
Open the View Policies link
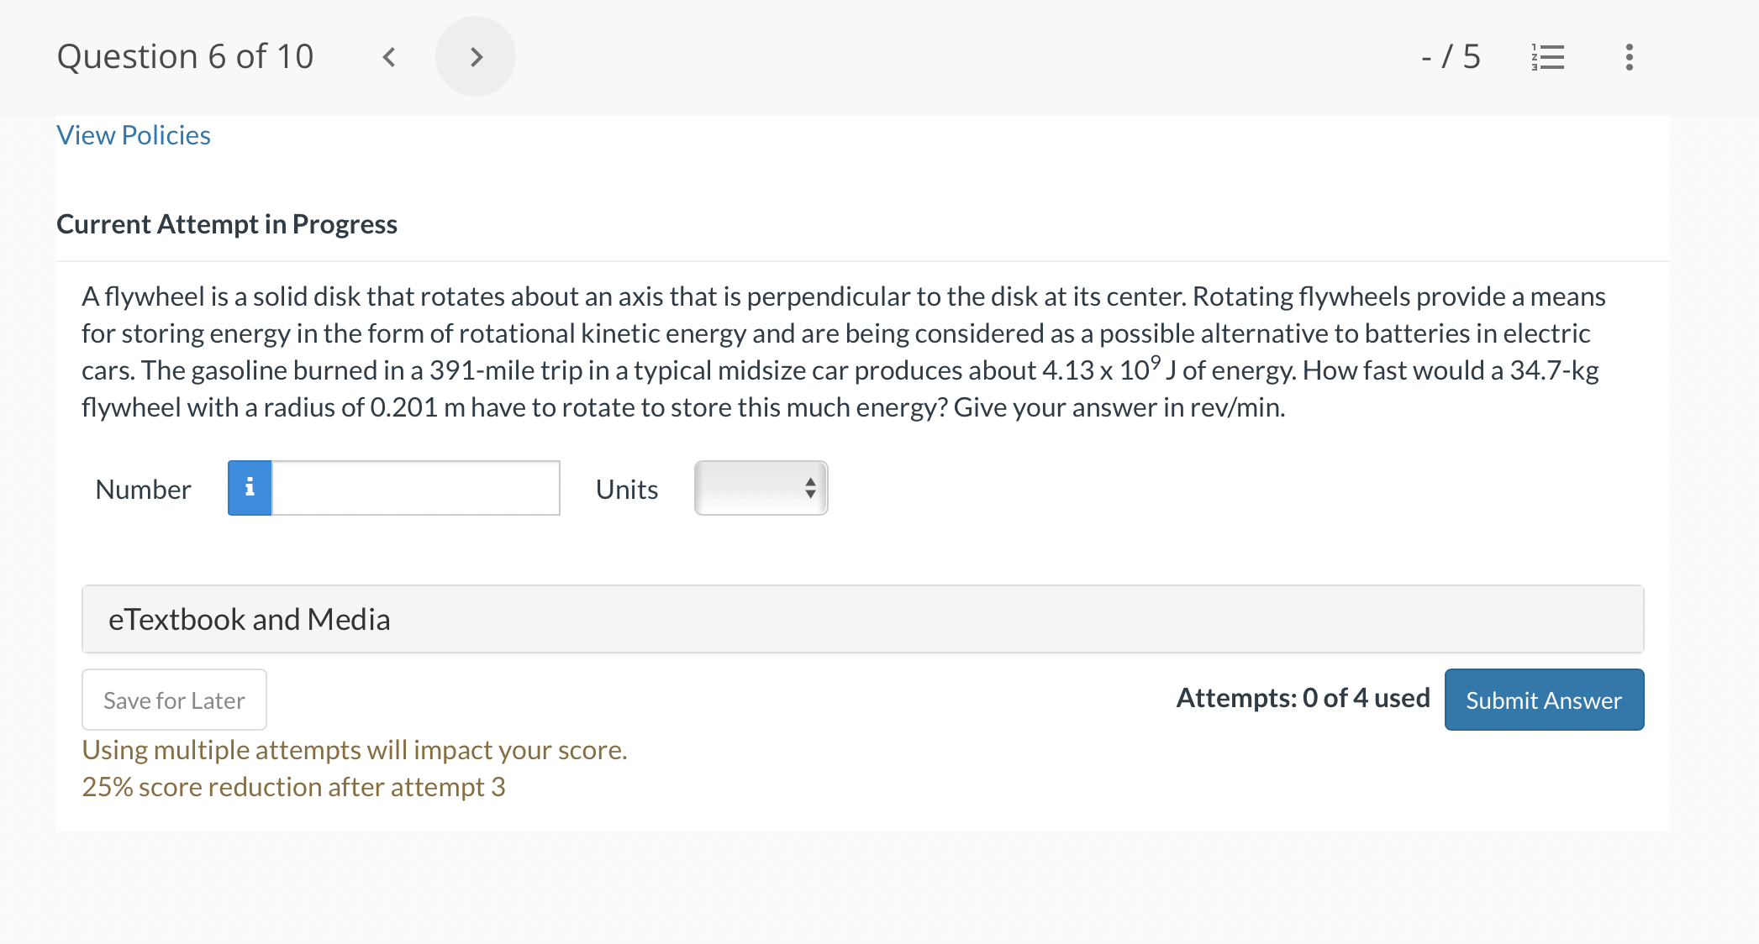(x=133, y=134)
